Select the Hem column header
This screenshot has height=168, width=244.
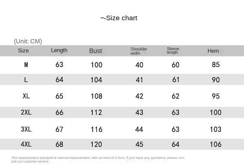point(213,51)
